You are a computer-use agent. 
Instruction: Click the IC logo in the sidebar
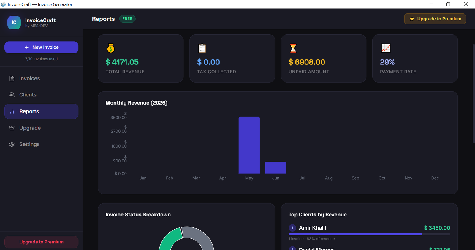[x=14, y=23]
